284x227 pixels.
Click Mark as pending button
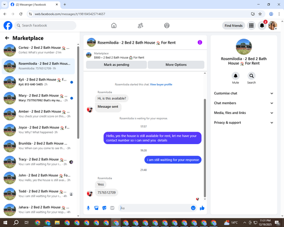point(116,65)
